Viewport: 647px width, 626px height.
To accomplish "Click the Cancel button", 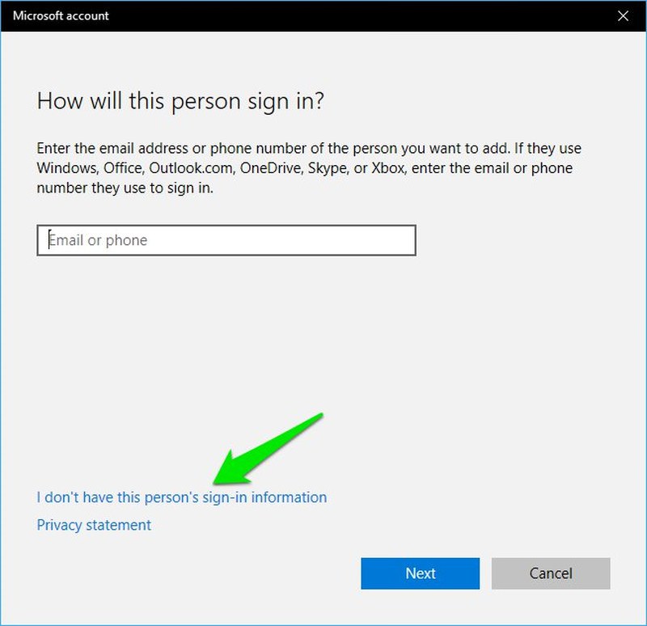I will [551, 573].
